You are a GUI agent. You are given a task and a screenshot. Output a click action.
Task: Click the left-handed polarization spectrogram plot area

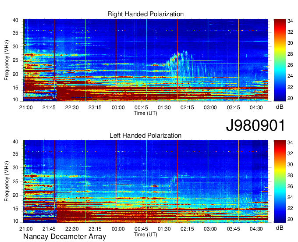pyautogui.click(x=145, y=181)
